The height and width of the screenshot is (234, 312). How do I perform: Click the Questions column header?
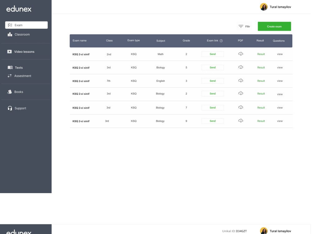(x=279, y=41)
